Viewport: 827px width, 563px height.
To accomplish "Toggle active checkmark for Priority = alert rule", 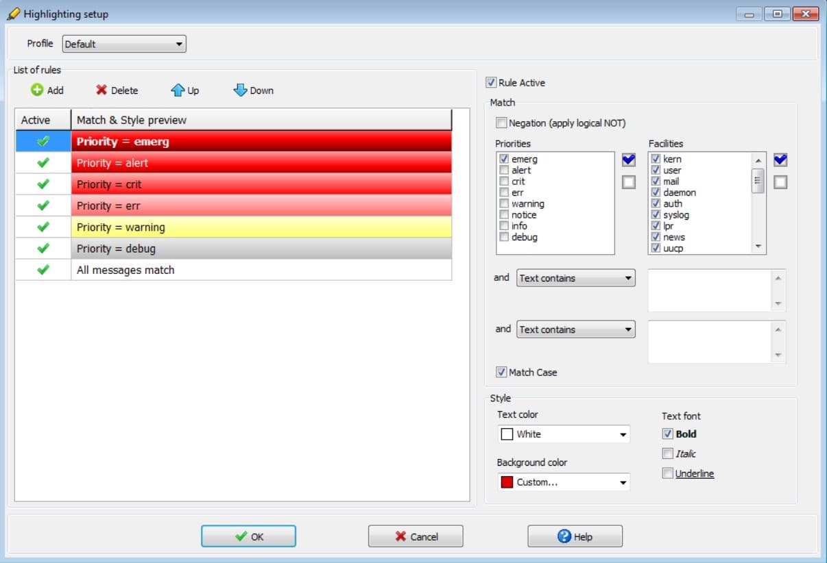I will point(43,163).
